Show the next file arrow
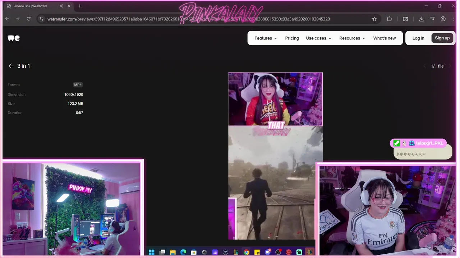The height and width of the screenshot is (258, 460). tap(450, 66)
